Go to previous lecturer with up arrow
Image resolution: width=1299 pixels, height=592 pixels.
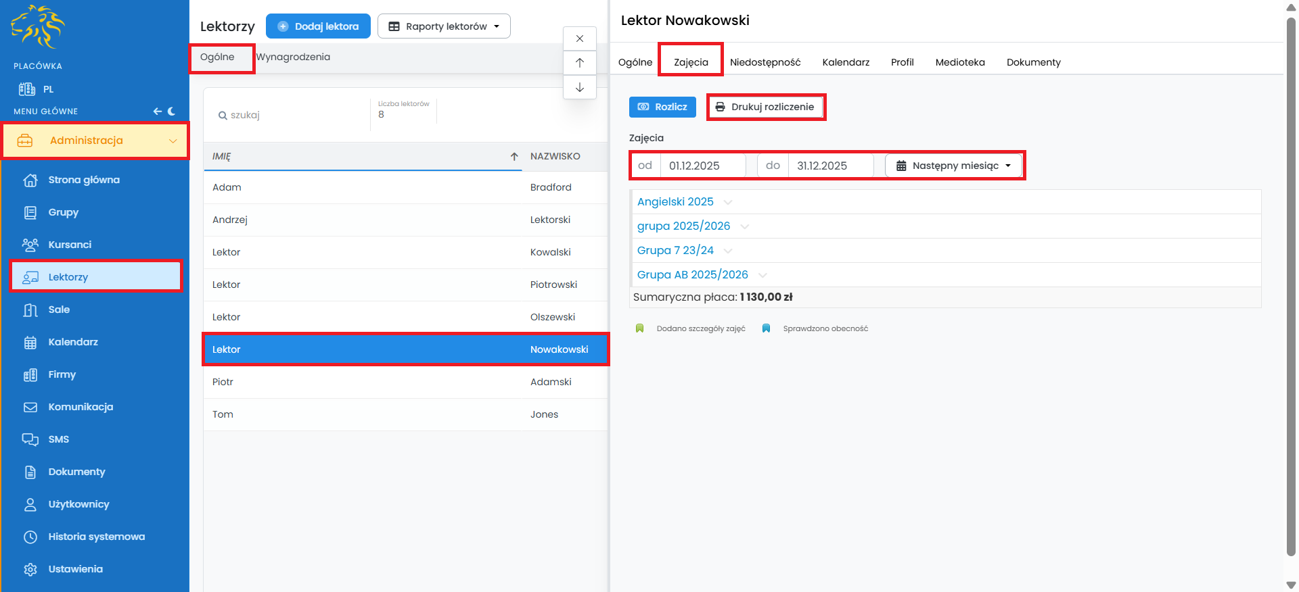click(580, 63)
